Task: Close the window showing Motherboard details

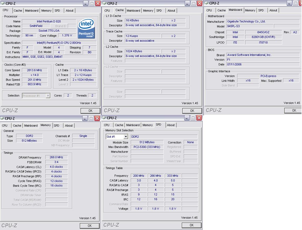Action: pyautogui.click(x=300, y=3)
